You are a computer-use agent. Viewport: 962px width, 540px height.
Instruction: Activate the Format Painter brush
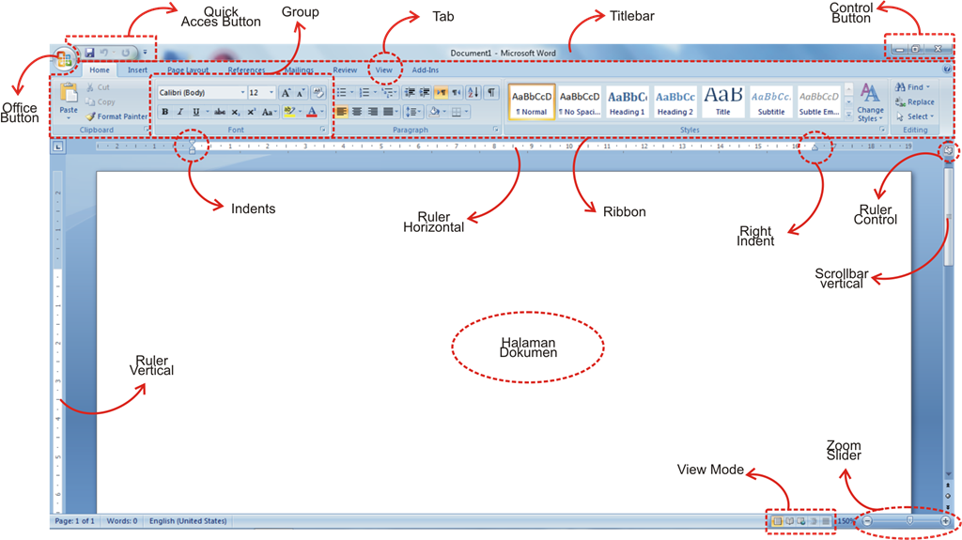(117, 116)
